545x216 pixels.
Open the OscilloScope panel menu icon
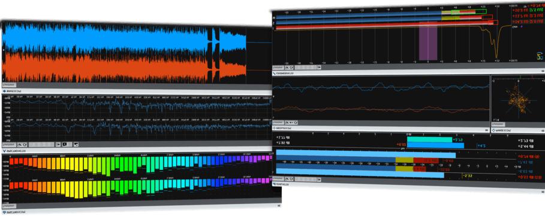pos(487,130)
